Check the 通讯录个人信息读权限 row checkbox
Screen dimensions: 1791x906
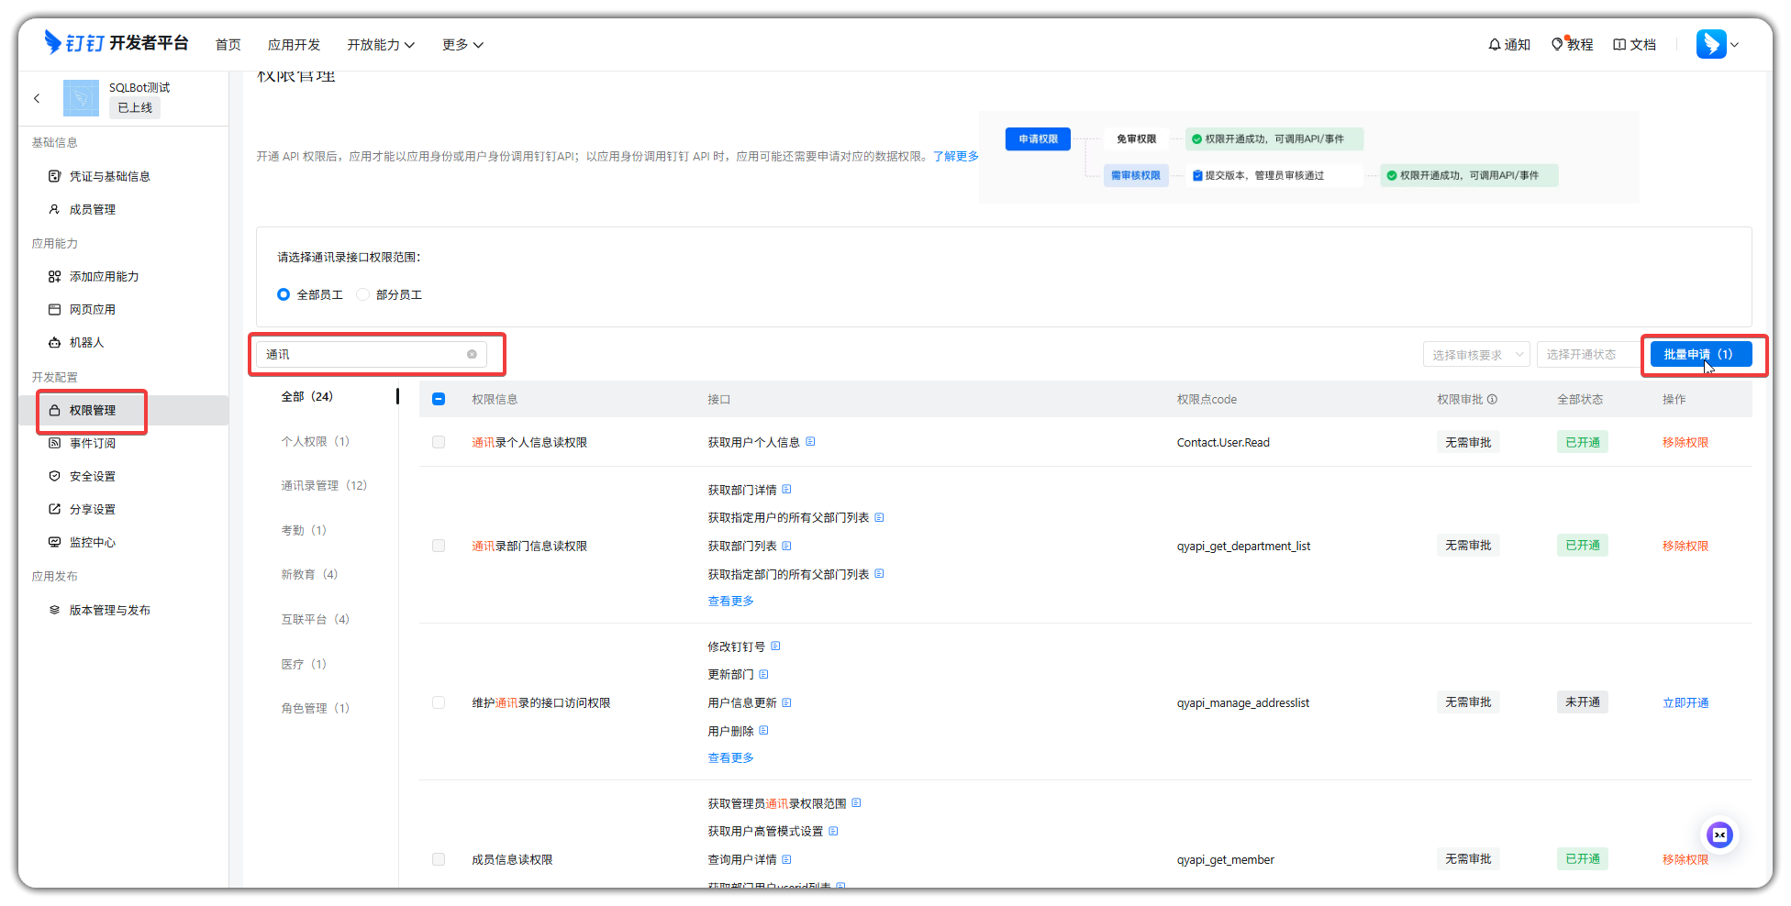click(439, 442)
